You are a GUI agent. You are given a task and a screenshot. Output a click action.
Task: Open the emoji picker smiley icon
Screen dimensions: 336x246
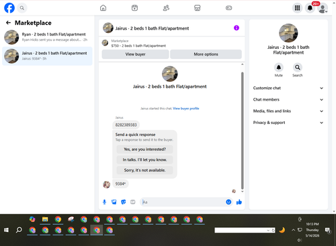pos(228,202)
